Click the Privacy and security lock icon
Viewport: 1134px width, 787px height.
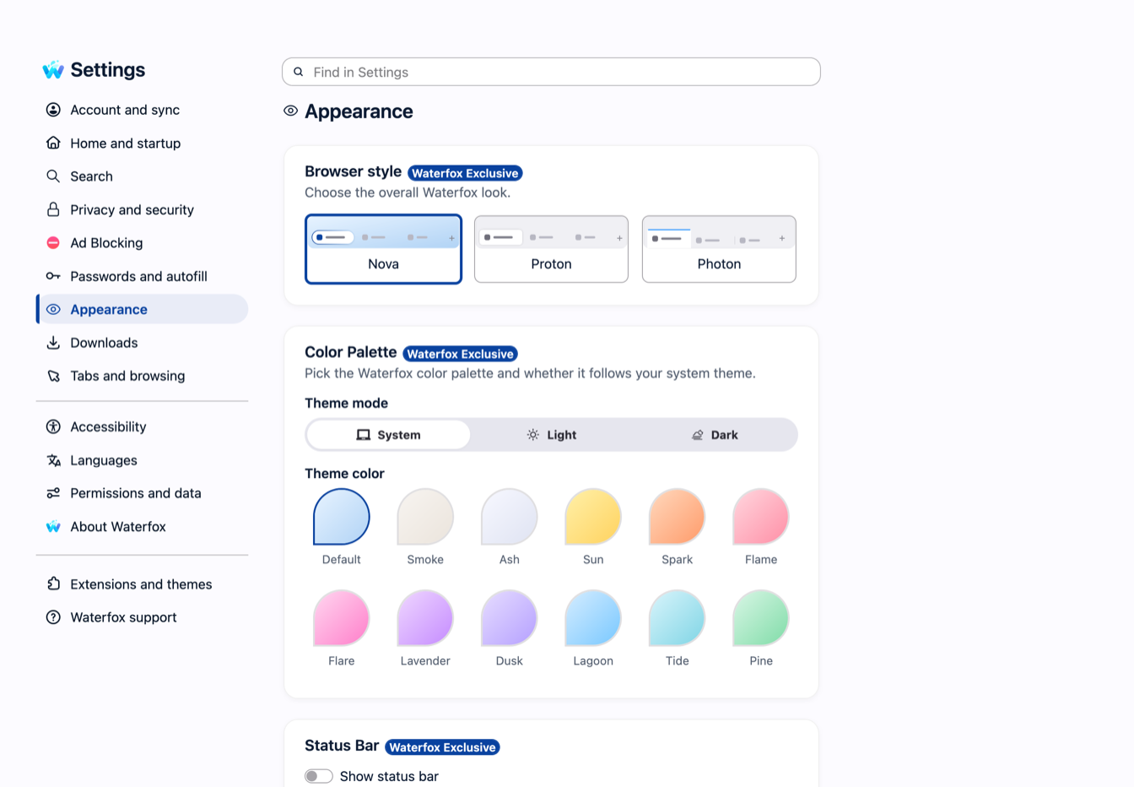53,209
